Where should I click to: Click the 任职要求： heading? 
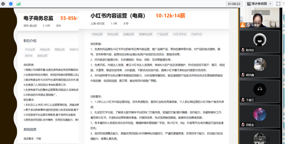point(96,97)
